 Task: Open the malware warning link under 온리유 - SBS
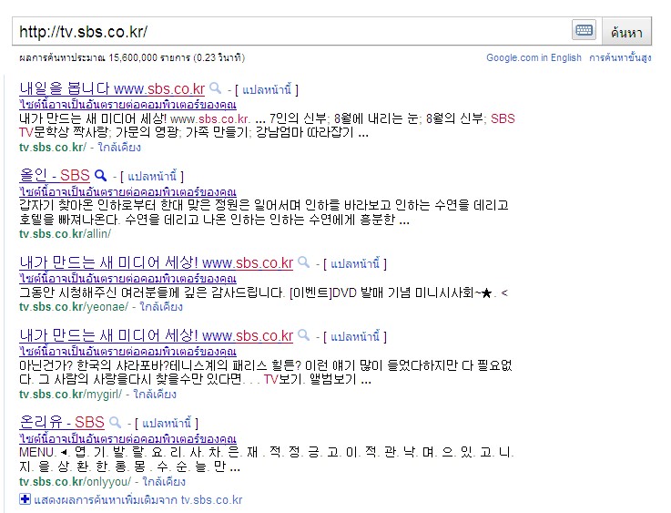tap(127, 439)
